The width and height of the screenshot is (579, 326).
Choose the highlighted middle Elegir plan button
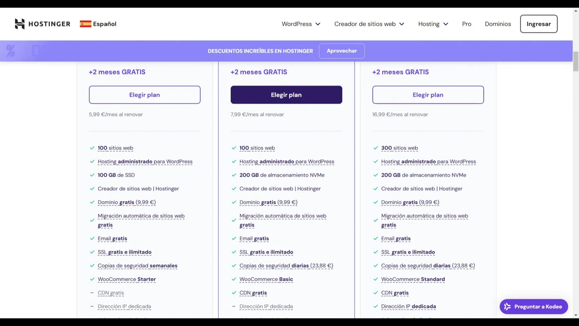click(286, 95)
